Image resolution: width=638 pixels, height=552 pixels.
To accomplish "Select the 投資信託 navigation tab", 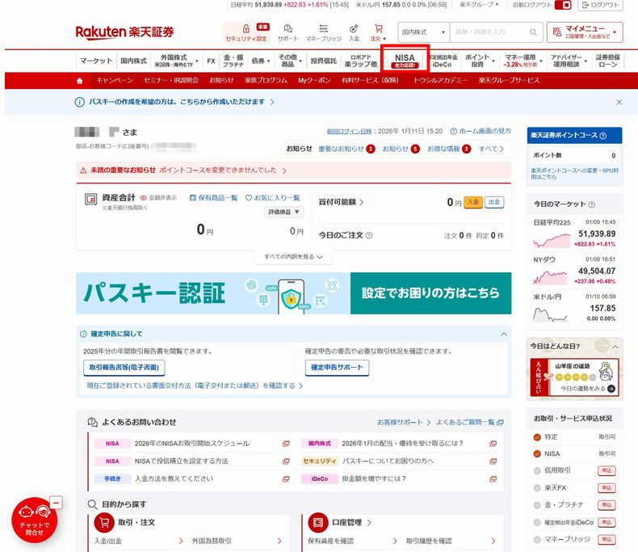I will [323, 61].
